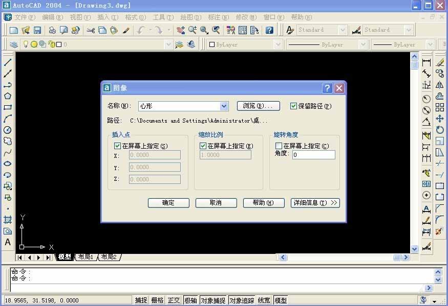Expand Details (详细信息) in the image dialog
Screen dimensions: 448x306
[315, 203]
